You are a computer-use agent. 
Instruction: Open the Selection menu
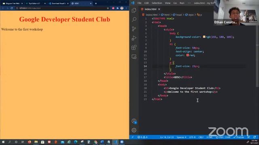[x=157, y=3]
